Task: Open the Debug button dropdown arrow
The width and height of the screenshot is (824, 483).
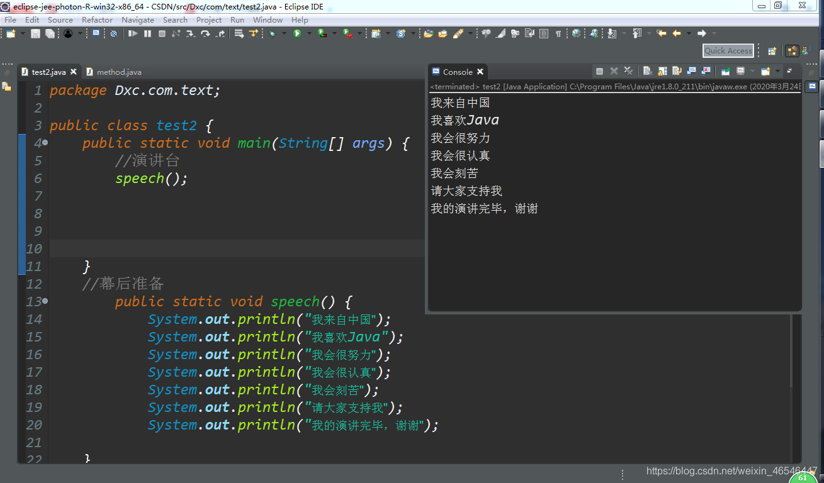Action: [283, 33]
